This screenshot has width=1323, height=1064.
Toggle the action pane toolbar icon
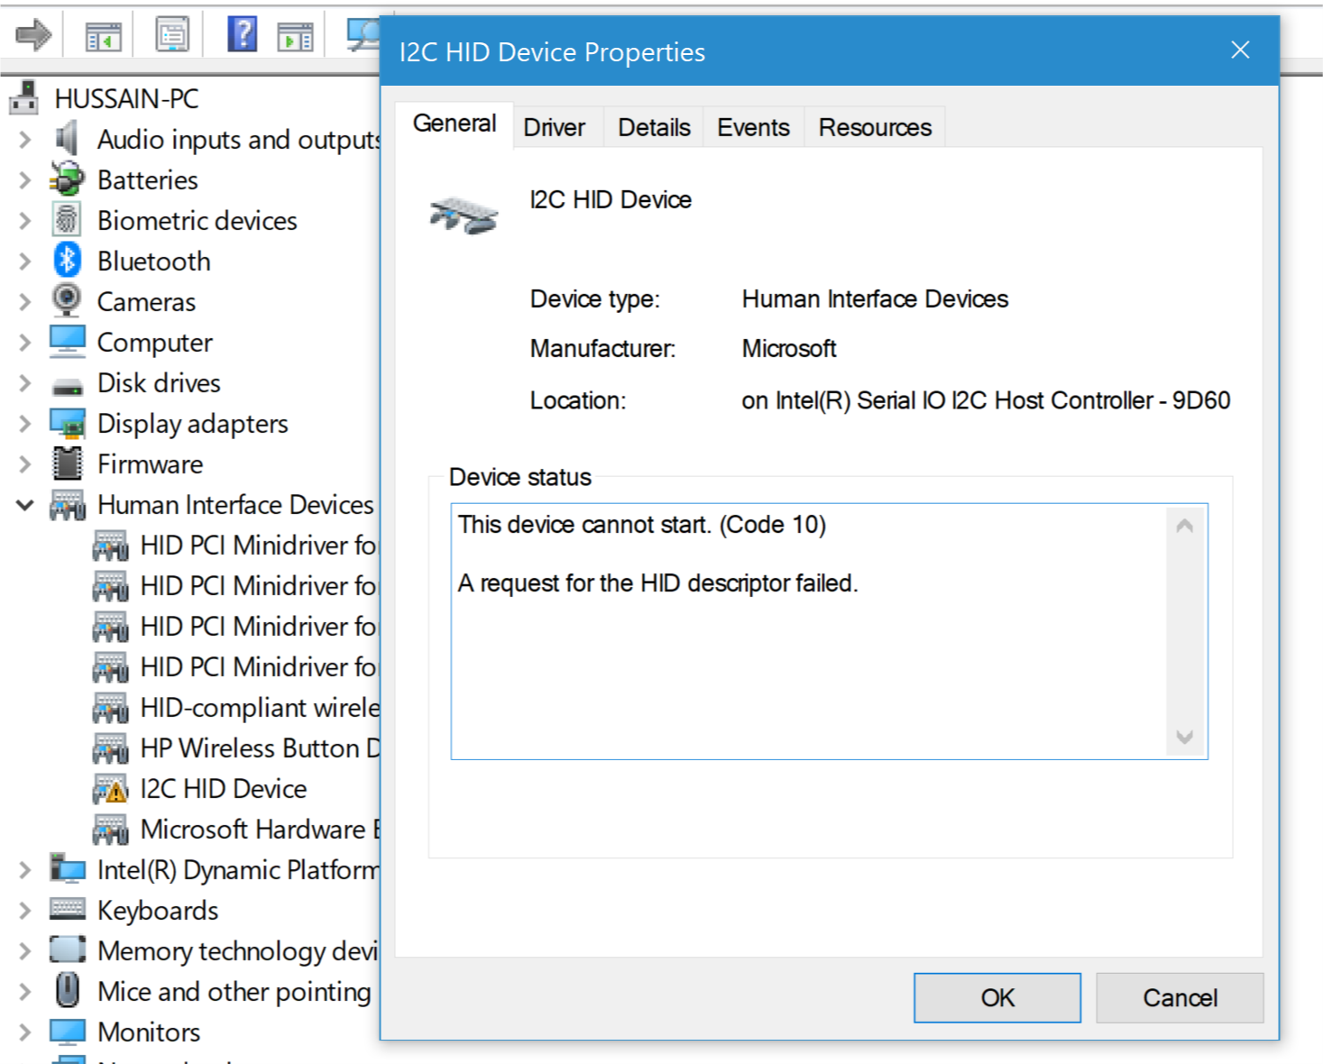(295, 38)
